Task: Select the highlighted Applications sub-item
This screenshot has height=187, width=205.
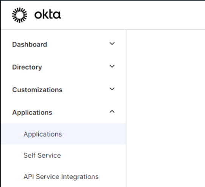Action: (x=63, y=134)
